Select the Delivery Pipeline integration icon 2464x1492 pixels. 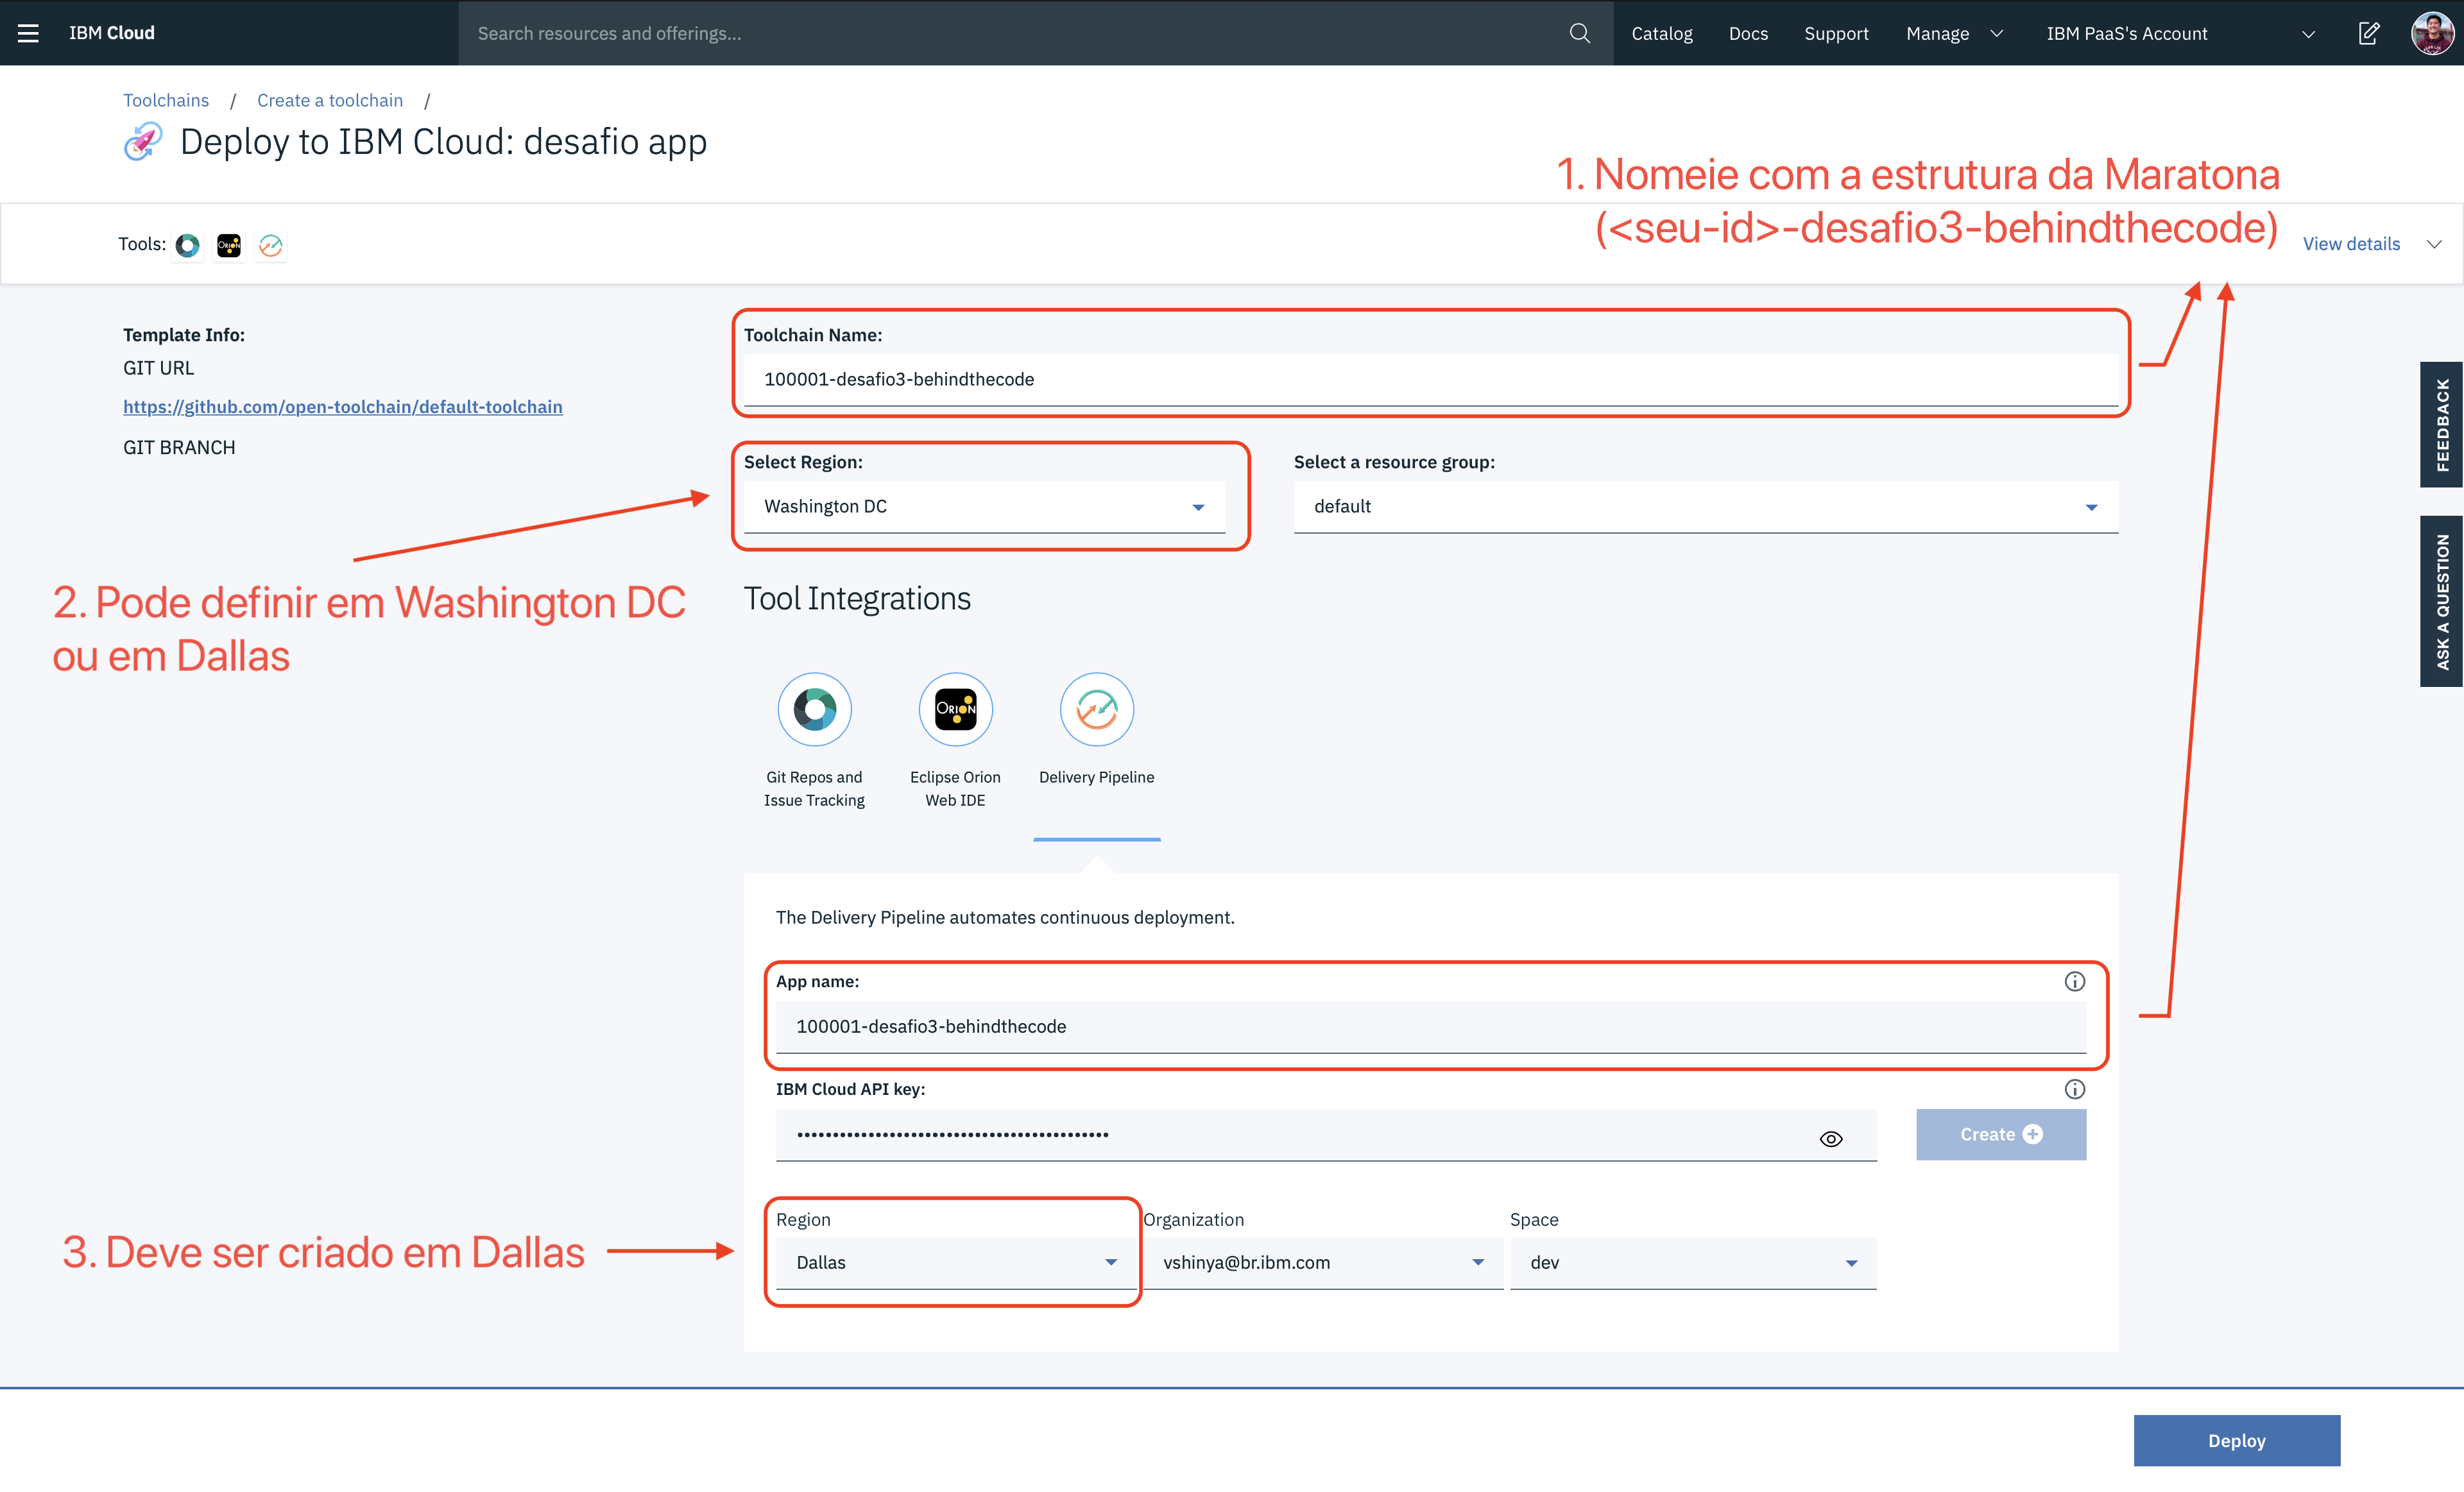click(1096, 709)
